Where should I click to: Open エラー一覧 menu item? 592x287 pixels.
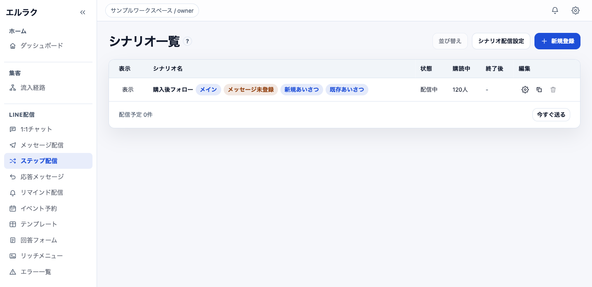point(48,272)
